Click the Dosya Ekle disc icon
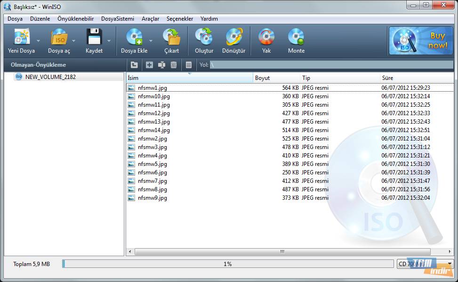This screenshot has width=458, height=282. tap(134, 38)
